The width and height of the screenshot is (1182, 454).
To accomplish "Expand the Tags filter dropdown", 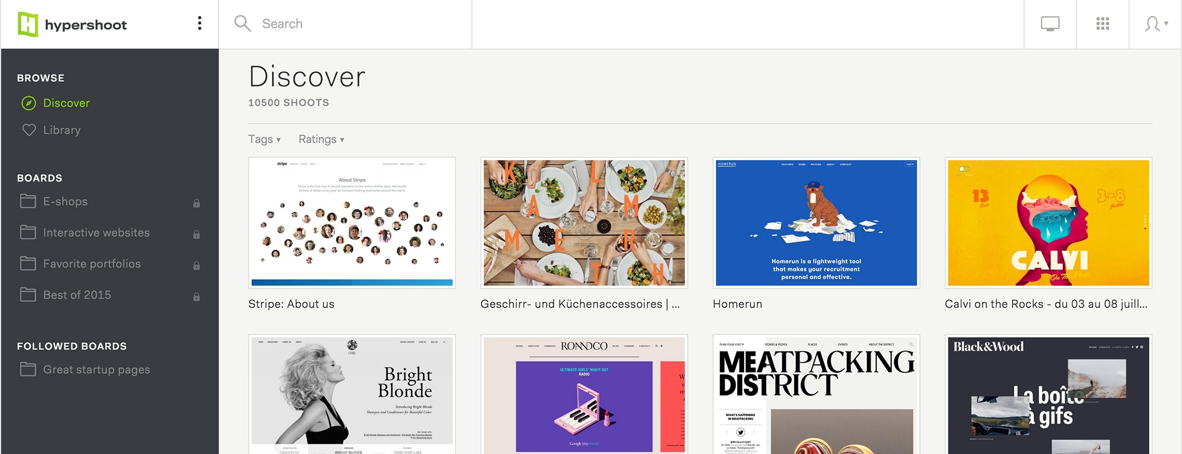I will (x=264, y=139).
